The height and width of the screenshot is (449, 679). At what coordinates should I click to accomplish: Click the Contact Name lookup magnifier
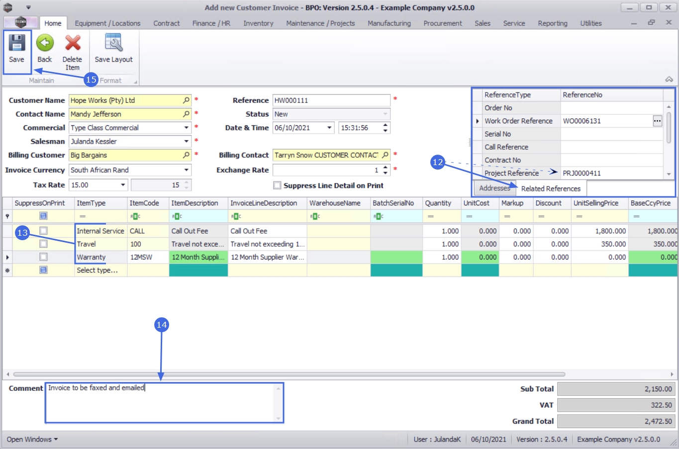(186, 114)
